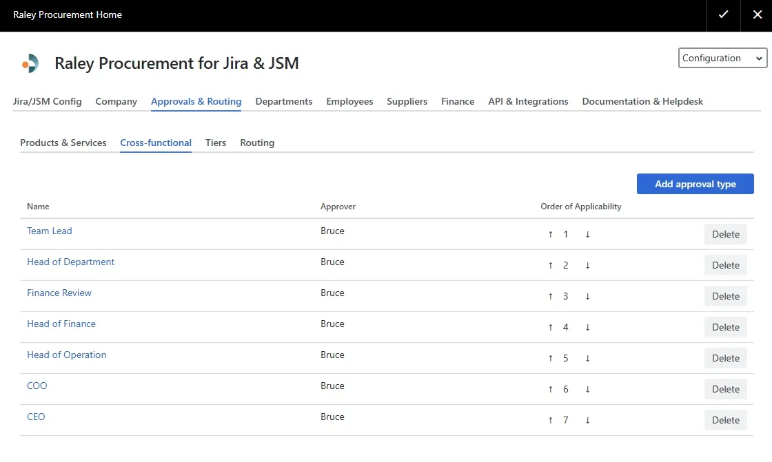
Task: Delete the Head of Operation approval
Action: click(x=726, y=358)
